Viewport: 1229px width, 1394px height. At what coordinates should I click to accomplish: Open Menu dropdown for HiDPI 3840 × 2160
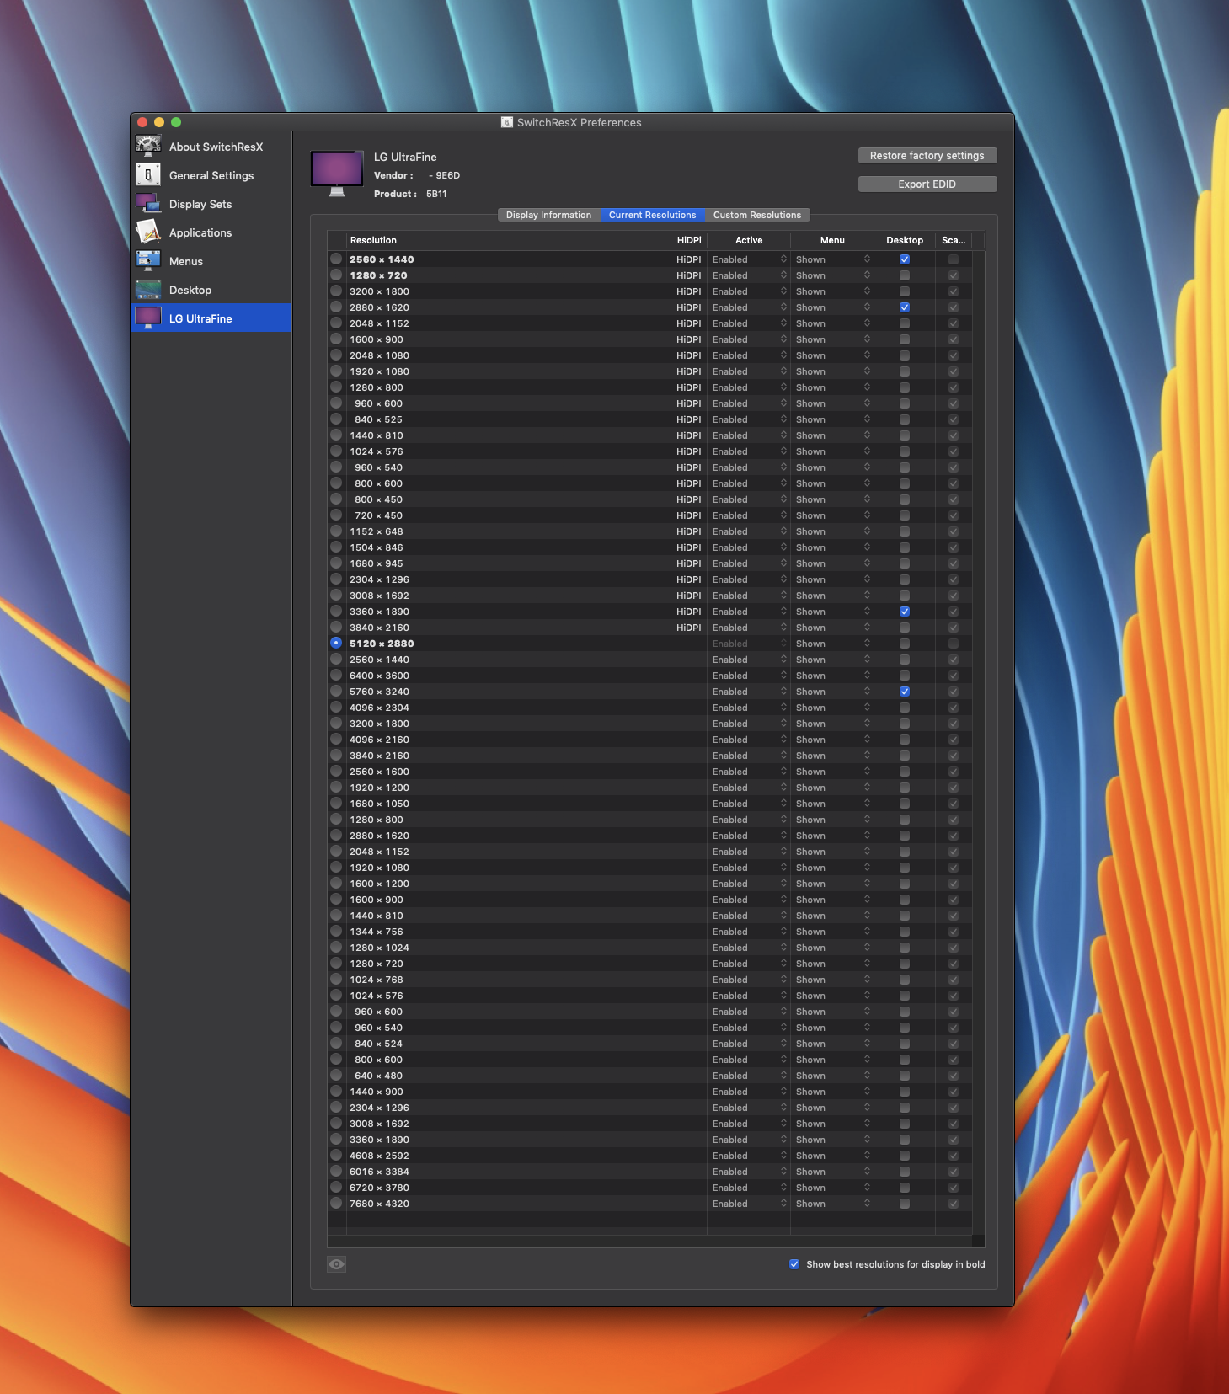click(832, 628)
